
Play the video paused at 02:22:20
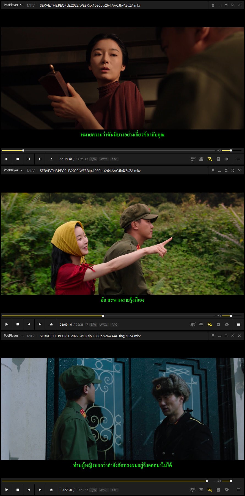pos(7,490)
